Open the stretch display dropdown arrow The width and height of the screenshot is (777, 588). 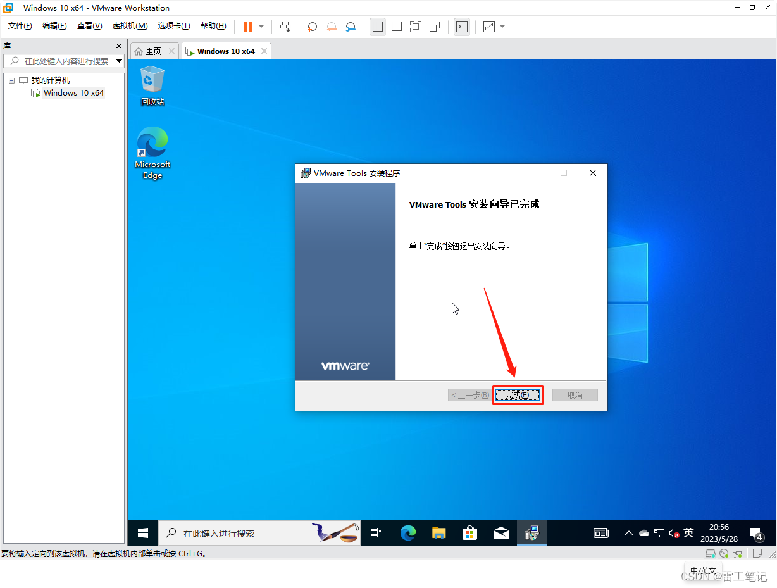(x=502, y=27)
